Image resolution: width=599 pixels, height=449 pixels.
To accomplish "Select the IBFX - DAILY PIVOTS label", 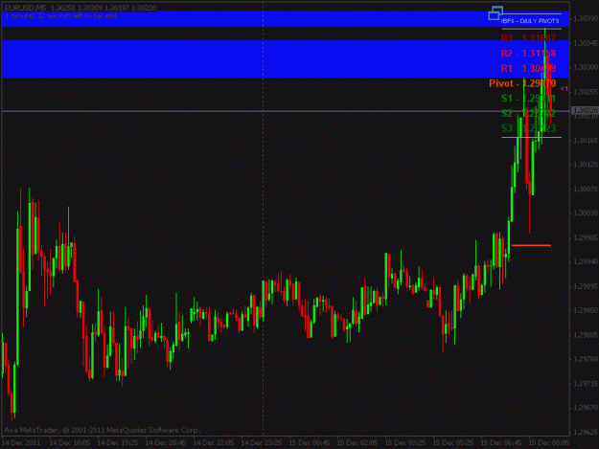I will [530, 21].
